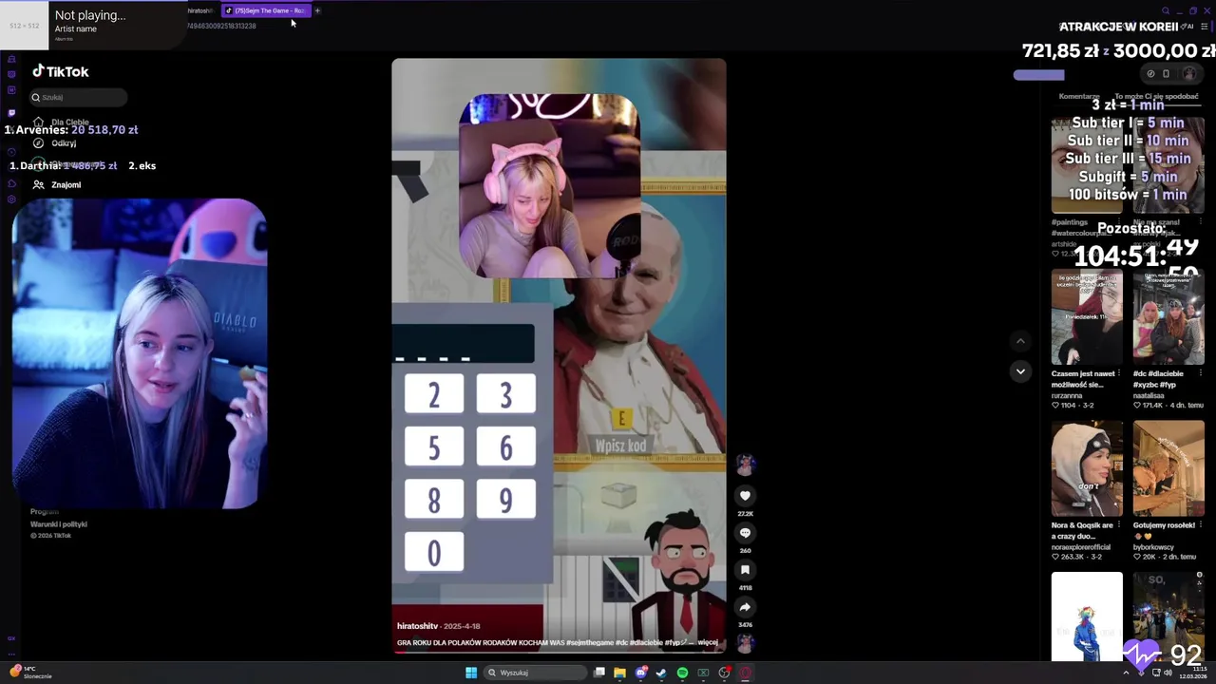The height and width of the screenshot is (684, 1216).
Task: Click the #sejmthegame hashtag
Action: click(x=590, y=642)
